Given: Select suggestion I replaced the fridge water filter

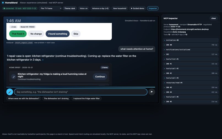Looking at the screenshot, I should [x=86, y=98].
